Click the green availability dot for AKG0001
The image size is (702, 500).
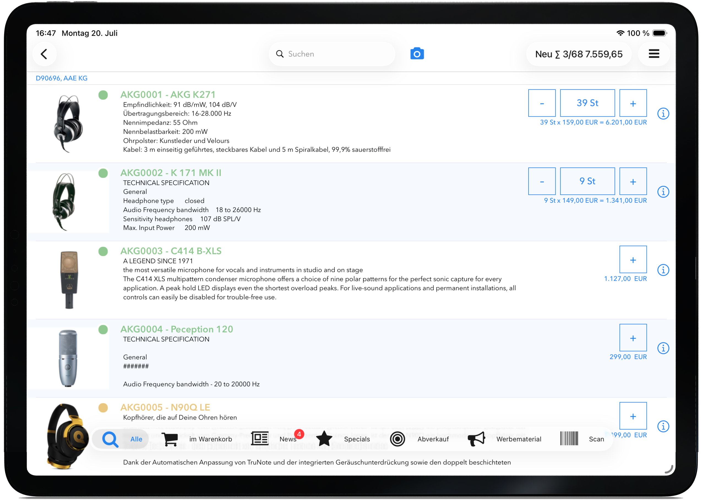103,95
